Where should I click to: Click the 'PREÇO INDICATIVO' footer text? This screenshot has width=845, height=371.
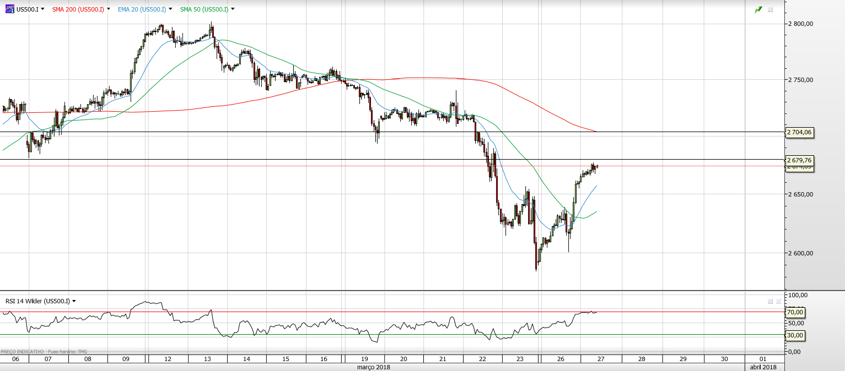pos(22,351)
